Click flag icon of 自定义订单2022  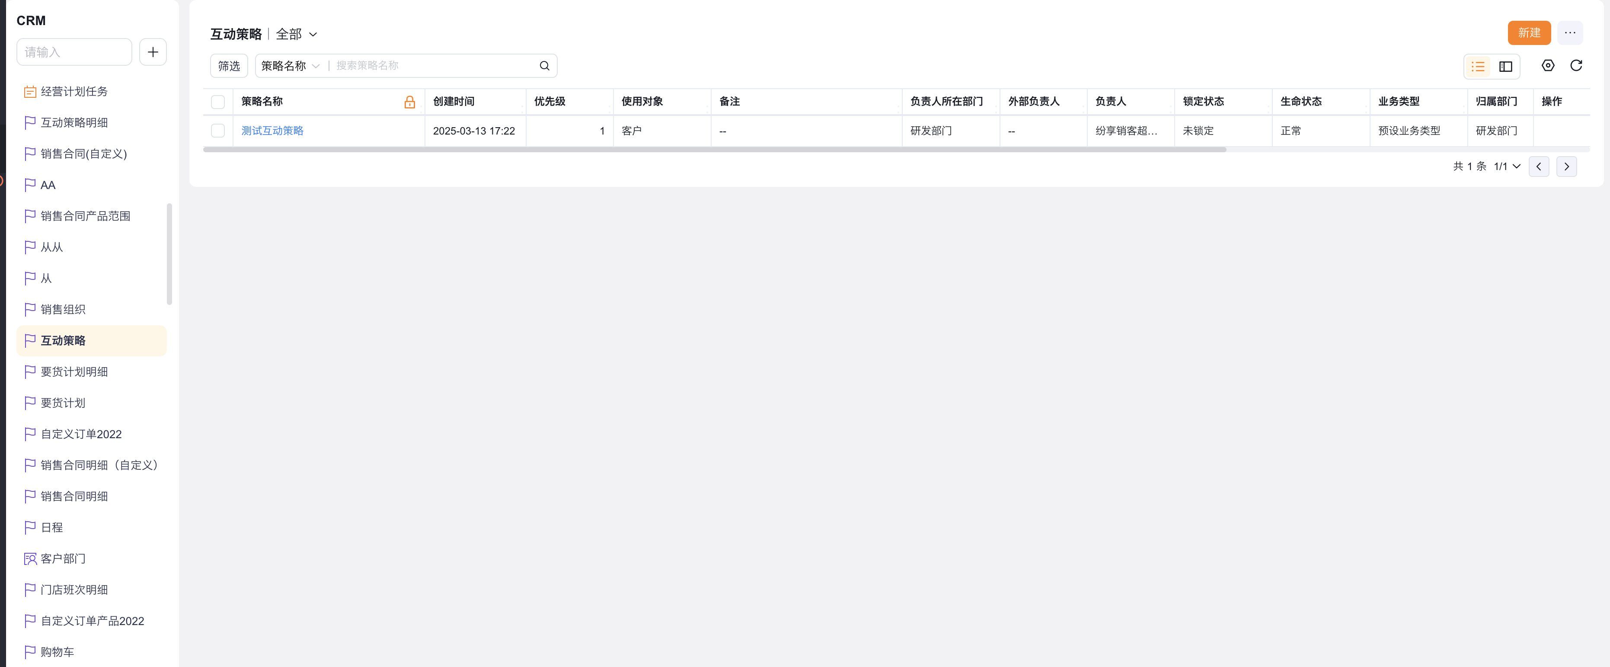(x=29, y=434)
